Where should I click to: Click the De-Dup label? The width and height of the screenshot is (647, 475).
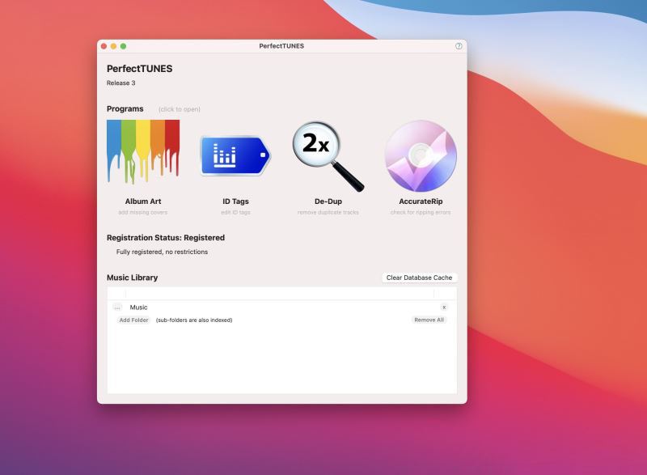tap(328, 201)
